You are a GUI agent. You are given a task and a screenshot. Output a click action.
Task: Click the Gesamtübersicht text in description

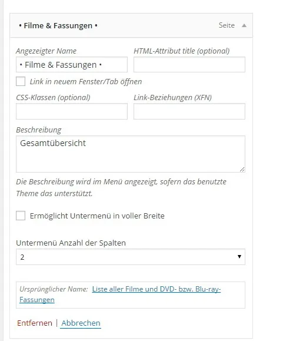tap(53, 143)
